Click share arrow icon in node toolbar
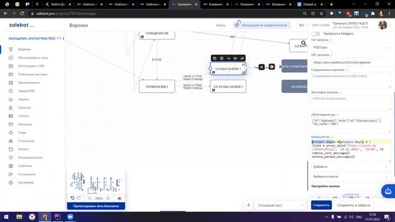 tap(242, 59)
